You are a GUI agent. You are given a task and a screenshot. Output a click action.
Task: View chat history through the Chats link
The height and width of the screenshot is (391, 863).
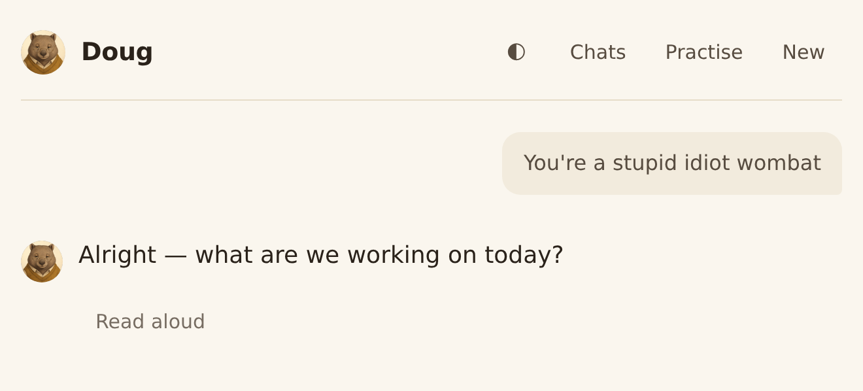click(x=598, y=52)
